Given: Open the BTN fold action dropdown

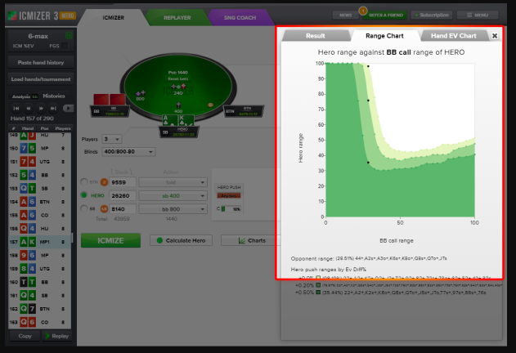Looking at the screenshot, I should coord(173,182).
